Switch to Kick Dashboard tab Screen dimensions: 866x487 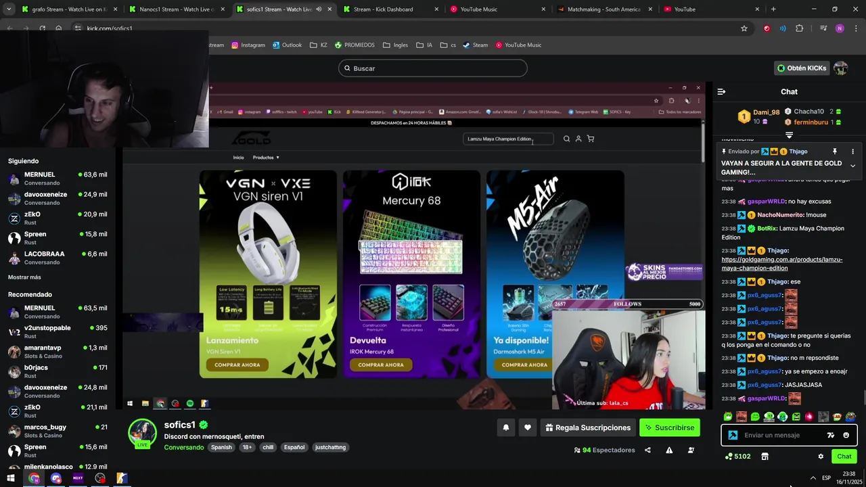coord(389,9)
